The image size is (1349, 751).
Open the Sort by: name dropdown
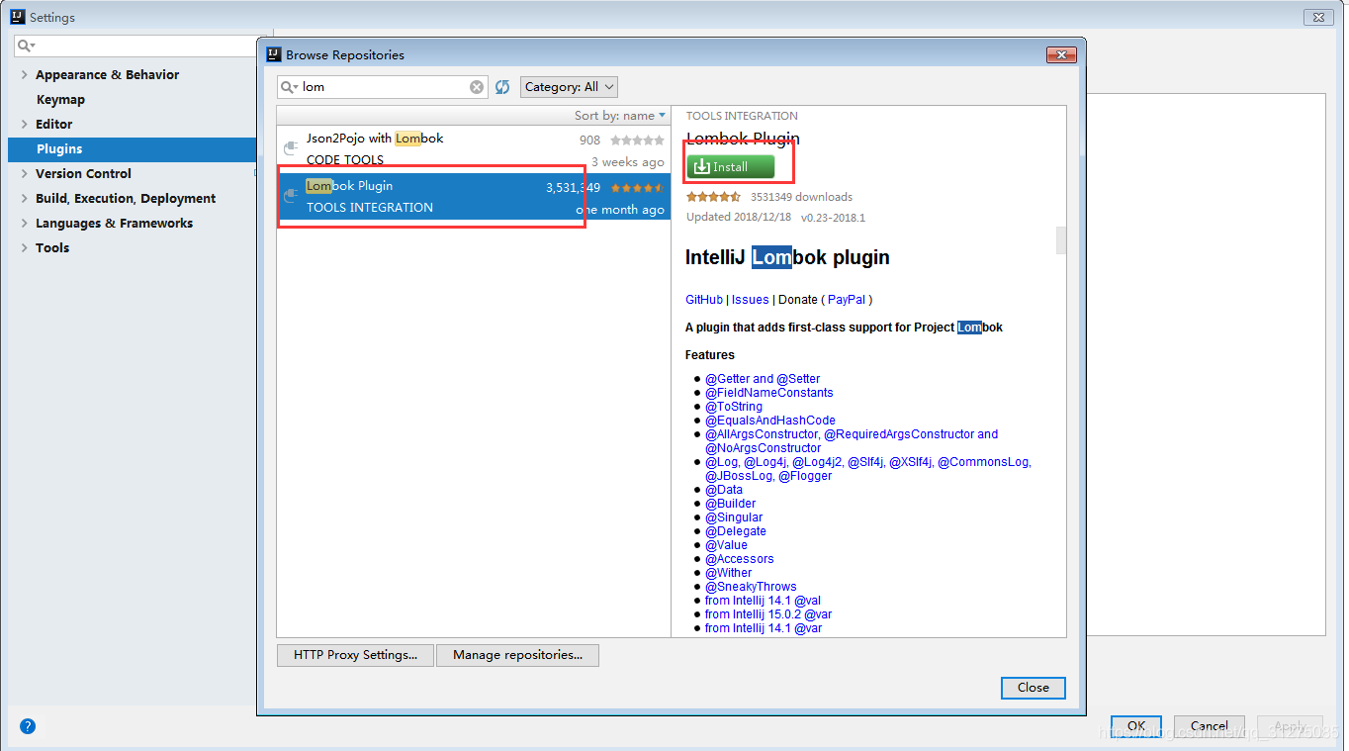[x=620, y=116]
